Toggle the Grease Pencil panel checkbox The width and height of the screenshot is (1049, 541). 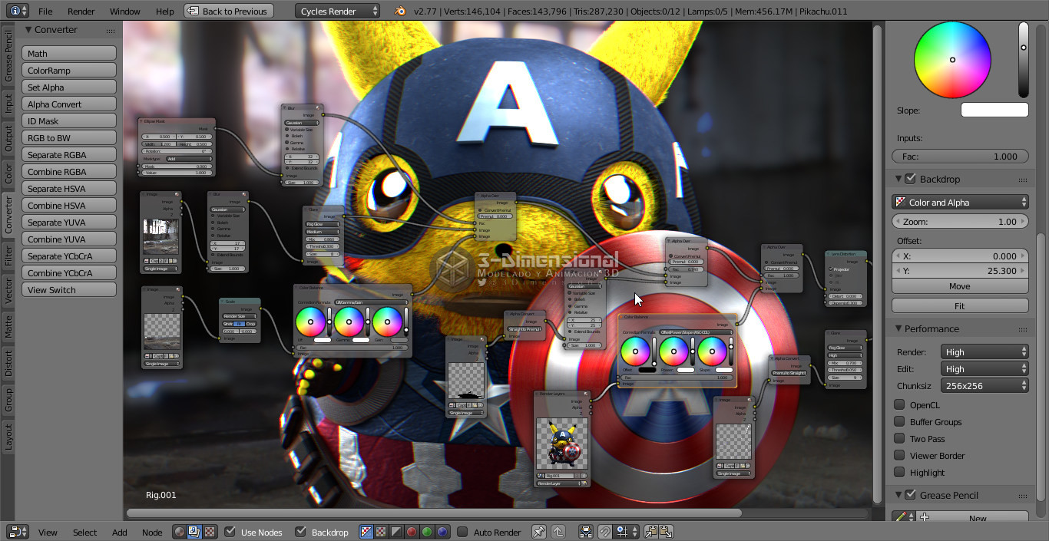(911, 495)
